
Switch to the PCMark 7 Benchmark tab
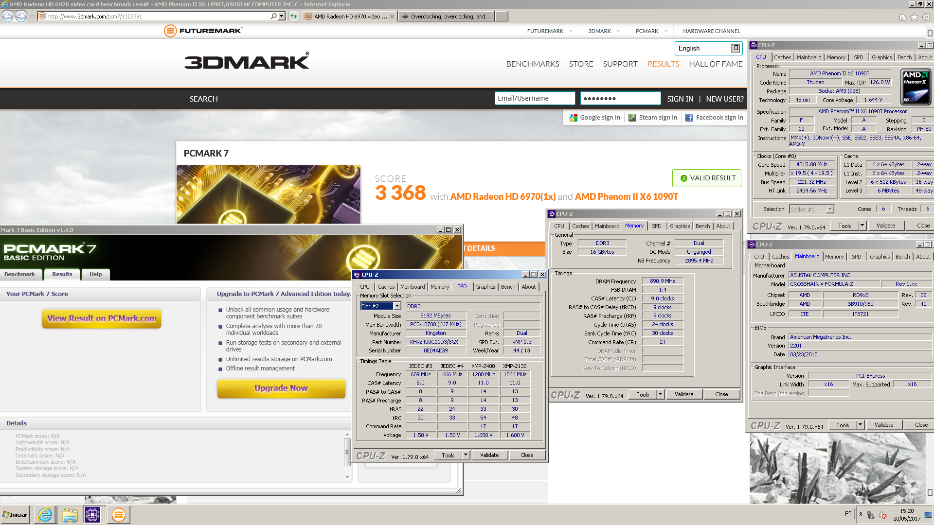point(19,274)
